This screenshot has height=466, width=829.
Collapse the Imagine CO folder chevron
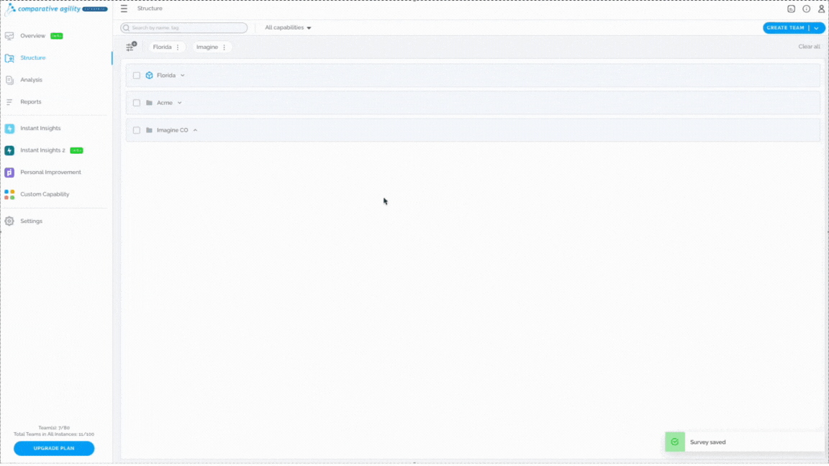195,130
